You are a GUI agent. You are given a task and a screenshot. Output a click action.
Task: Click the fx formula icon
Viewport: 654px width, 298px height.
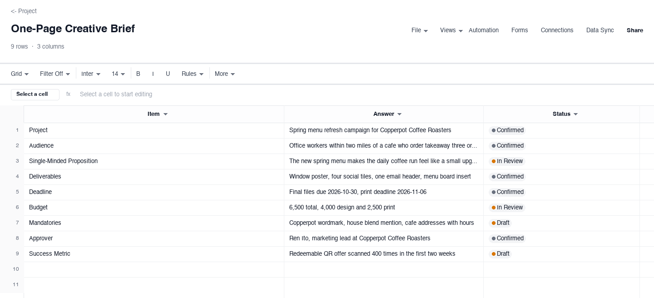(69, 94)
